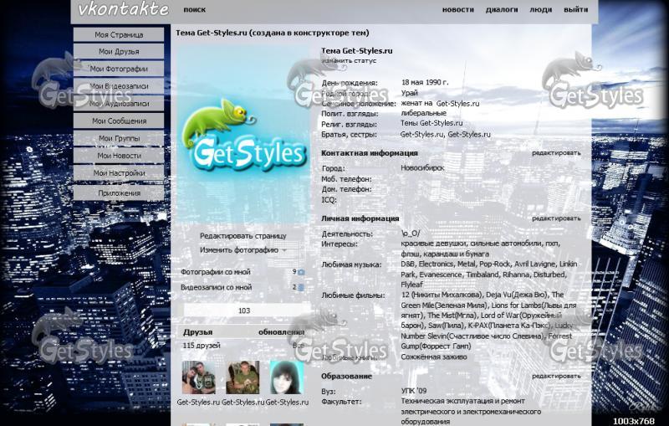The width and height of the screenshot is (669, 426).
Task: Click выйти to log out
Action: pos(575,10)
